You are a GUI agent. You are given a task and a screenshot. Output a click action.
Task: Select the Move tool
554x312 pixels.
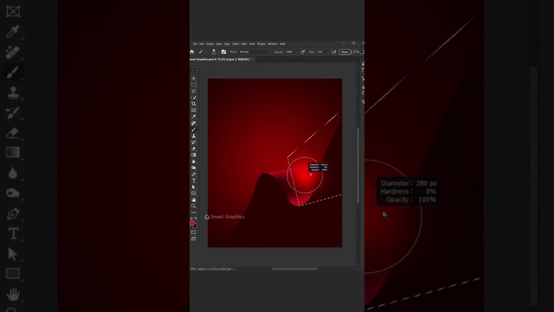(193, 78)
